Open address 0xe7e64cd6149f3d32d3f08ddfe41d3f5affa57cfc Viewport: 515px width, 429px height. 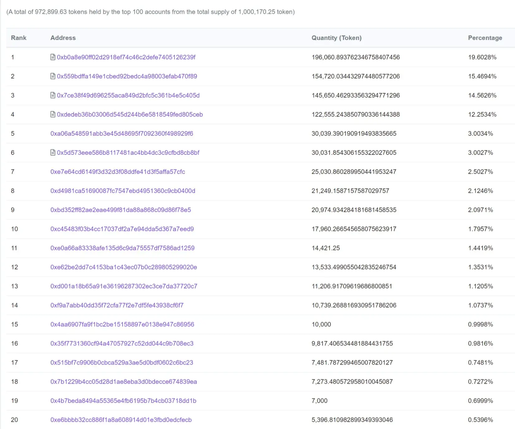point(118,172)
